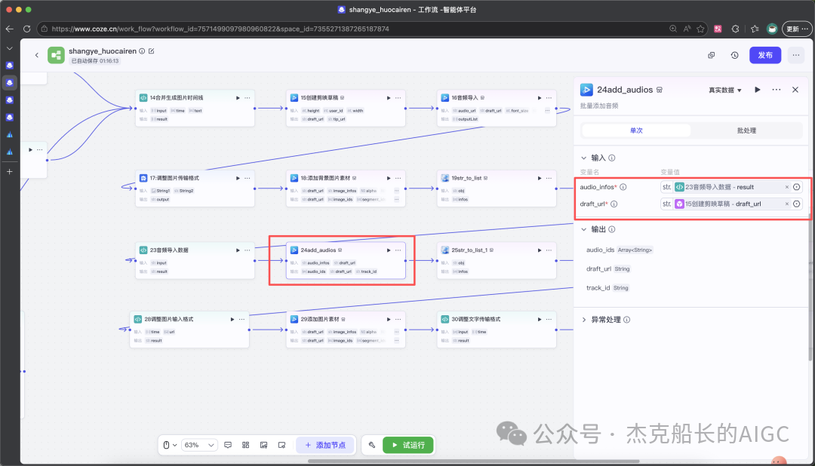Show info next to 异常处理 section
Viewport: 815px width, 466px height.
627,320
